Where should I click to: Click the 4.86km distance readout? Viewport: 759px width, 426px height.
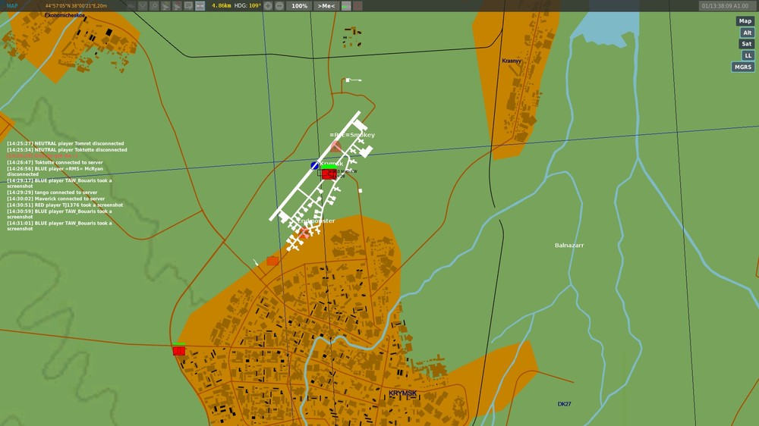221,6
